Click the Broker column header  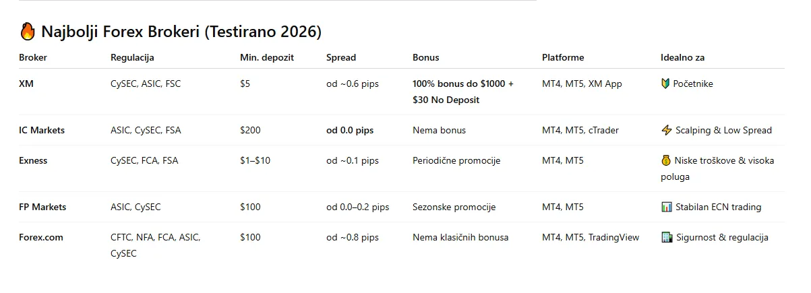[x=33, y=58]
